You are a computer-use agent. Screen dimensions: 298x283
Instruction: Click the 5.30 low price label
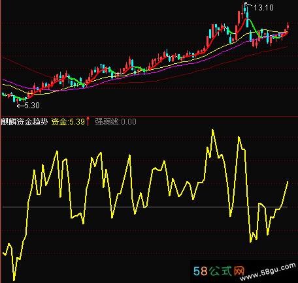point(32,106)
